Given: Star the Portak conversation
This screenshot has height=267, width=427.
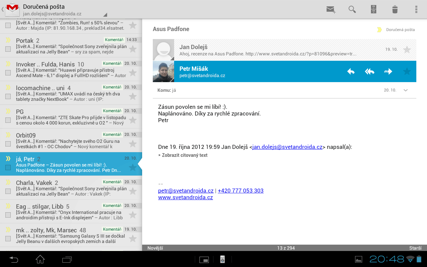Looking at the screenshot, I should [133, 49].
